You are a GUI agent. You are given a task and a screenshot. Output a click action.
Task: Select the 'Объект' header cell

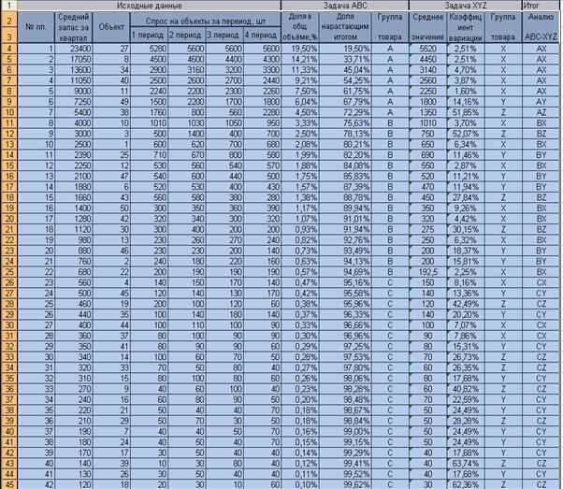point(111,27)
